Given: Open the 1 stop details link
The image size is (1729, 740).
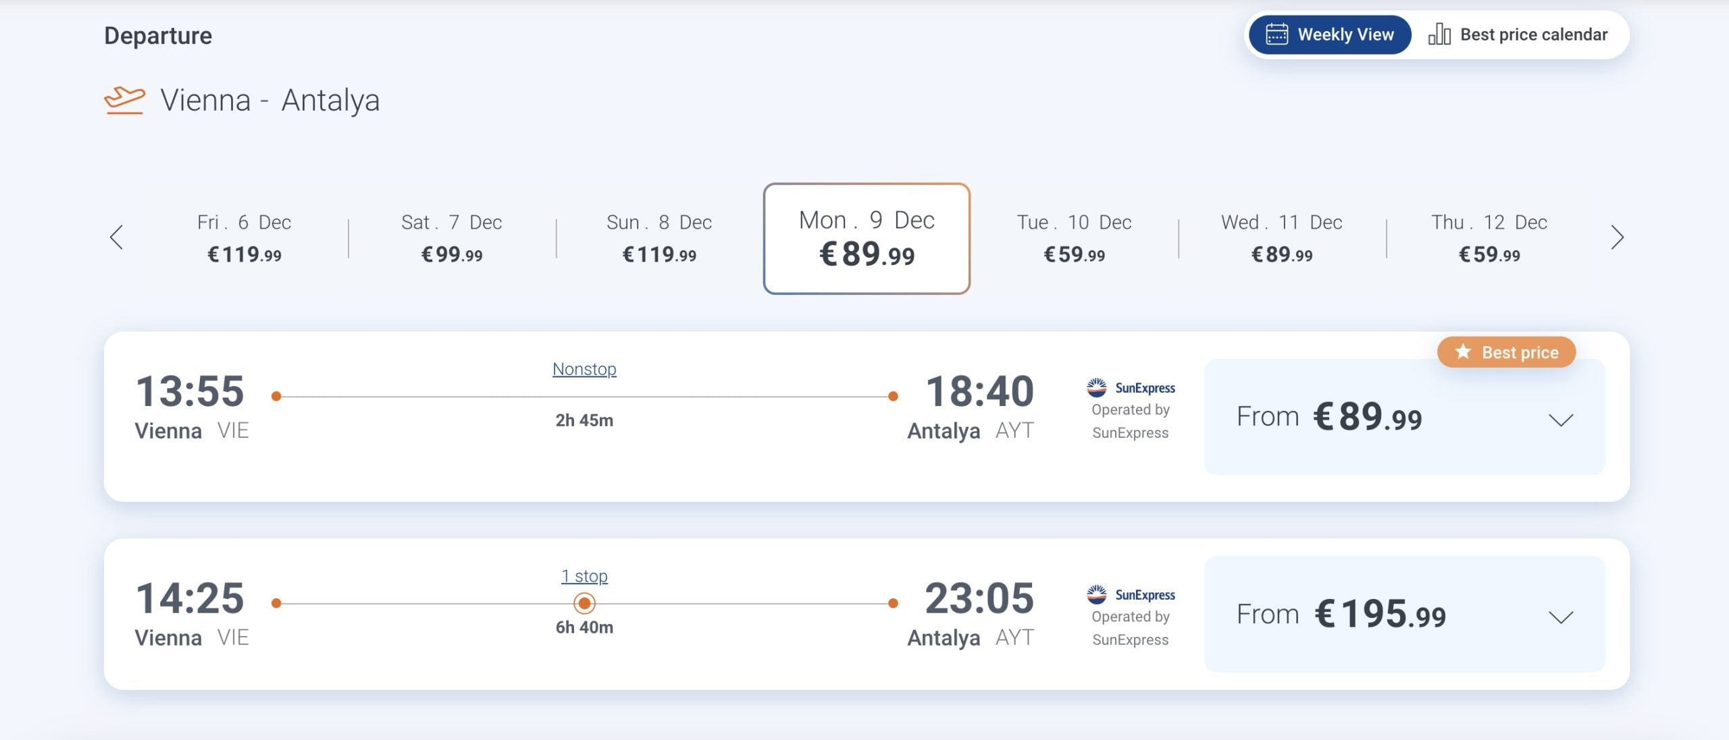Looking at the screenshot, I should point(584,576).
